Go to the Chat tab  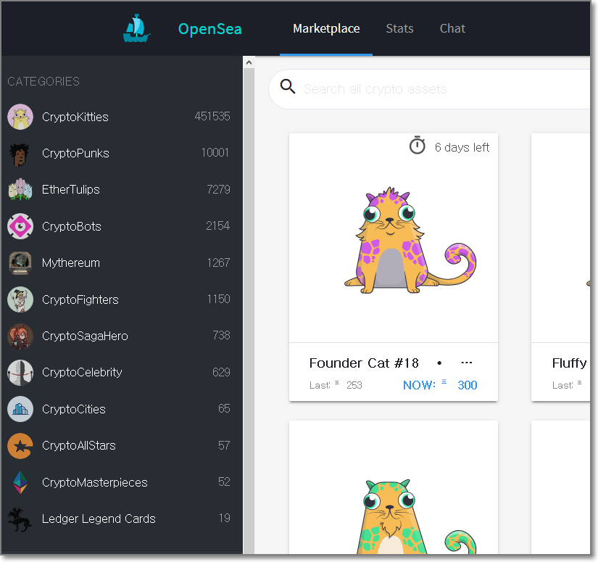click(x=452, y=29)
